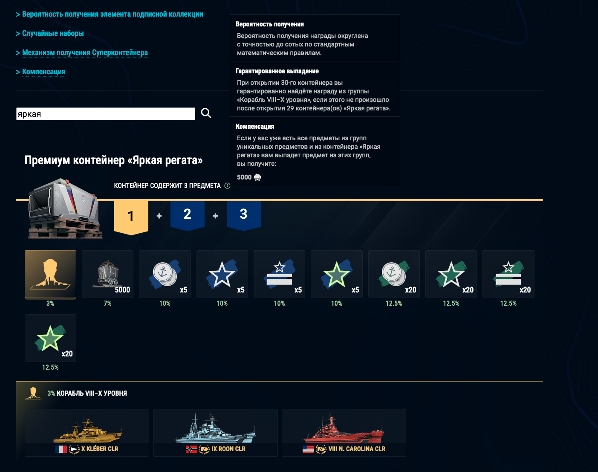Select the blue x5 star-and-stripes signal icon
This screenshot has height=472, width=598.
click(x=279, y=274)
